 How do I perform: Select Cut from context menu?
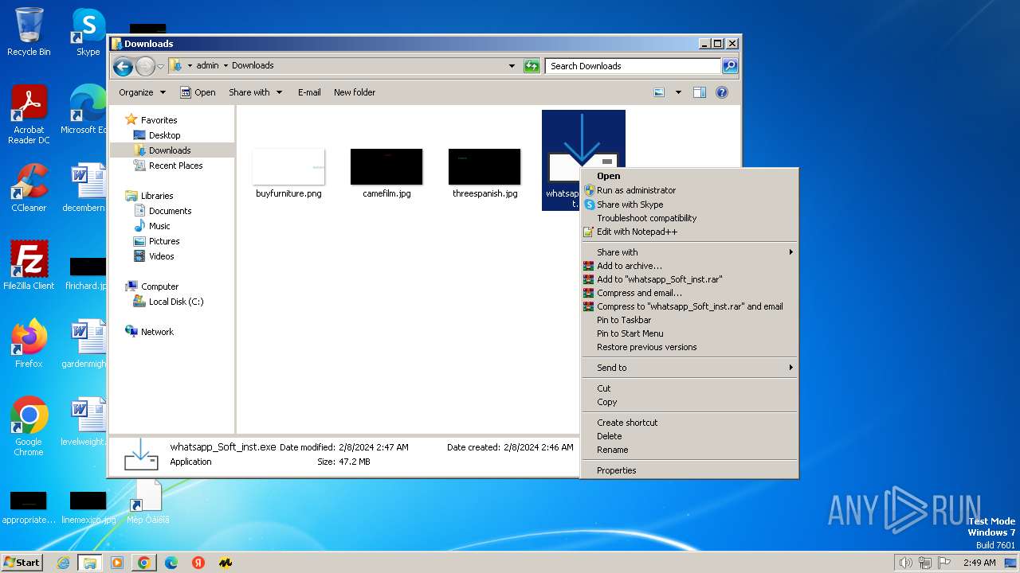pyautogui.click(x=689, y=388)
